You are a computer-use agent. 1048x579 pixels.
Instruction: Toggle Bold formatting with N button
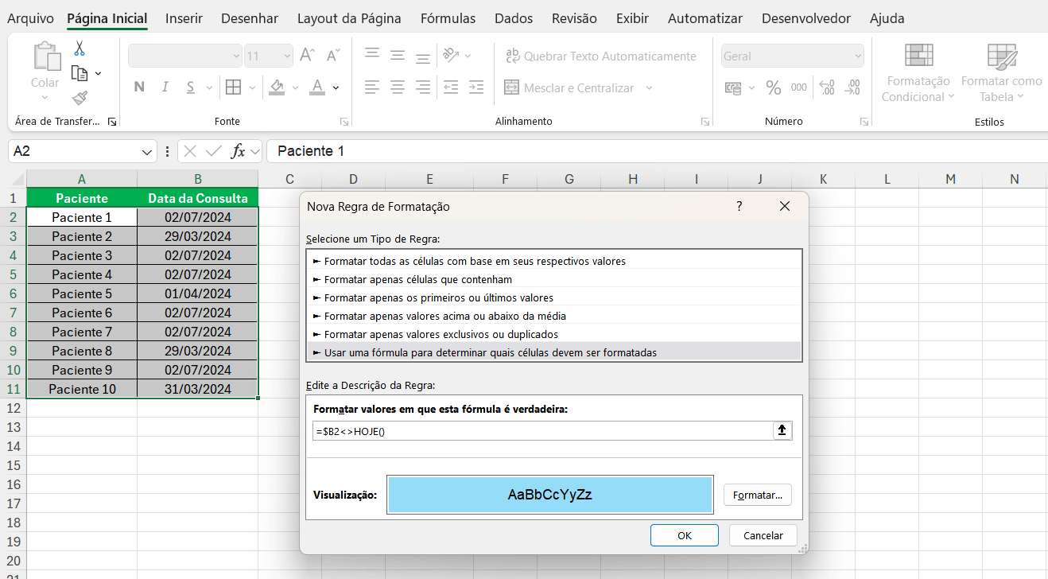pos(139,87)
